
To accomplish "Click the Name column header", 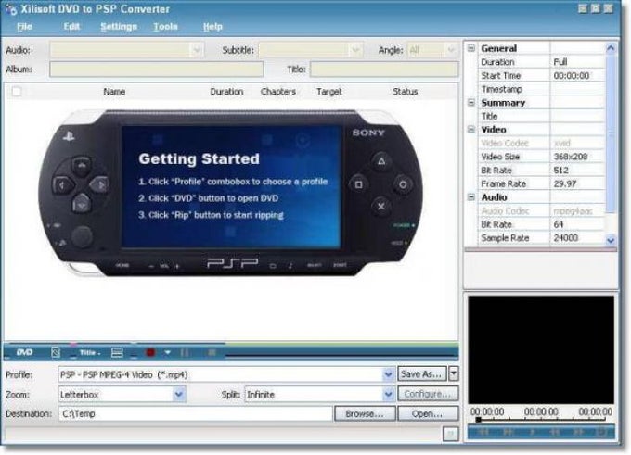I will click(114, 92).
